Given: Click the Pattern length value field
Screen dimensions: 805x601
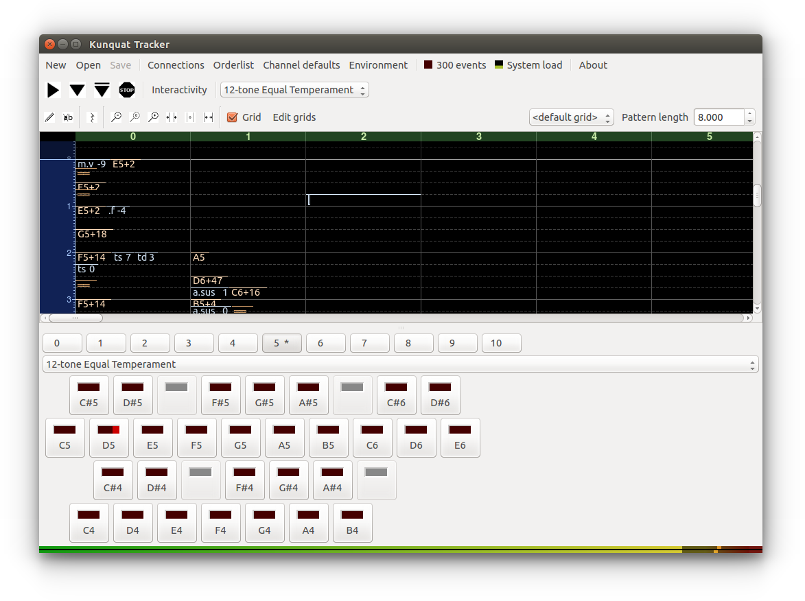Looking at the screenshot, I should pyautogui.click(x=719, y=117).
